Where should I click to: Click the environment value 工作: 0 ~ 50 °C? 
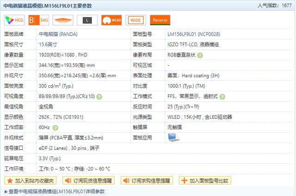(55, 169)
